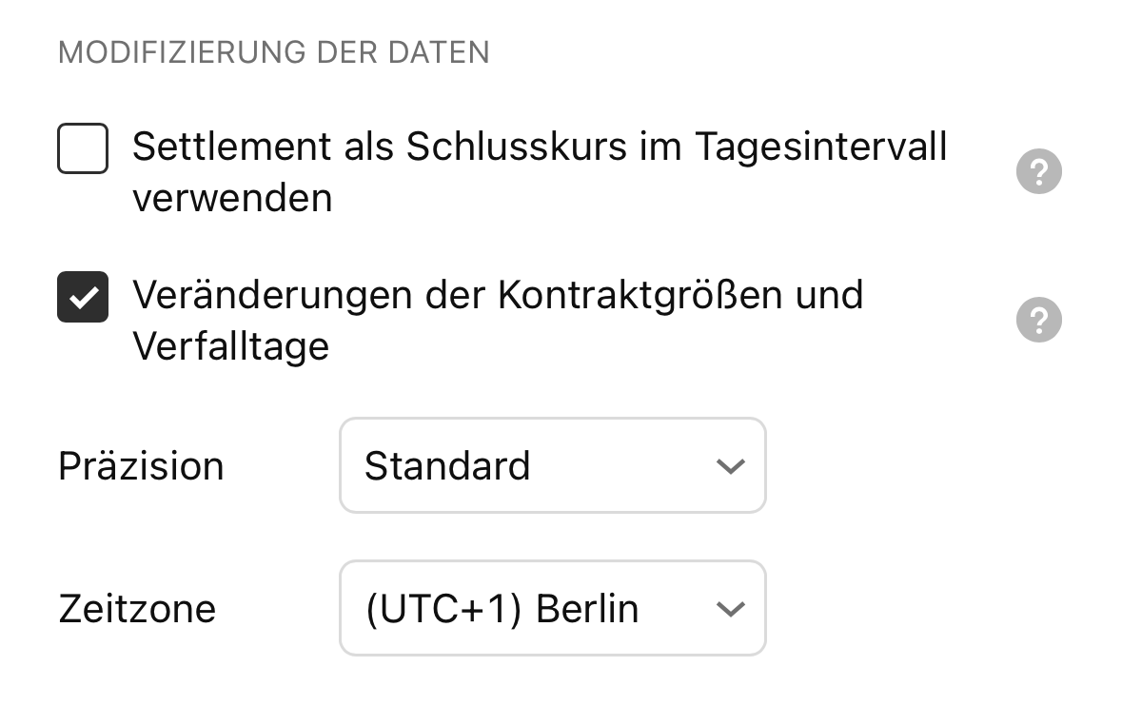The height and width of the screenshot is (725, 1122).
Task: Enable Settlement als Schlusskurs im Tagesintervall checkbox
Action: point(83,149)
